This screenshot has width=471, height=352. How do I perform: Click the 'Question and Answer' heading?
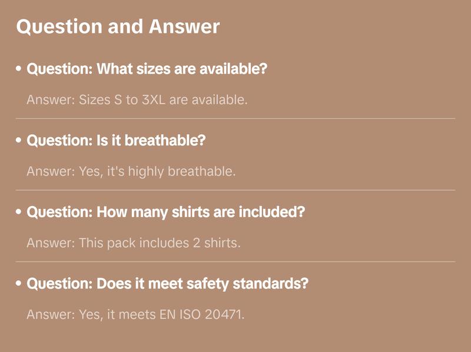[x=118, y=26]
